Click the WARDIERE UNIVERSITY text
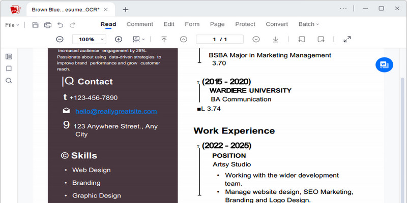407x203 pixels. click(x=250, y=91)
